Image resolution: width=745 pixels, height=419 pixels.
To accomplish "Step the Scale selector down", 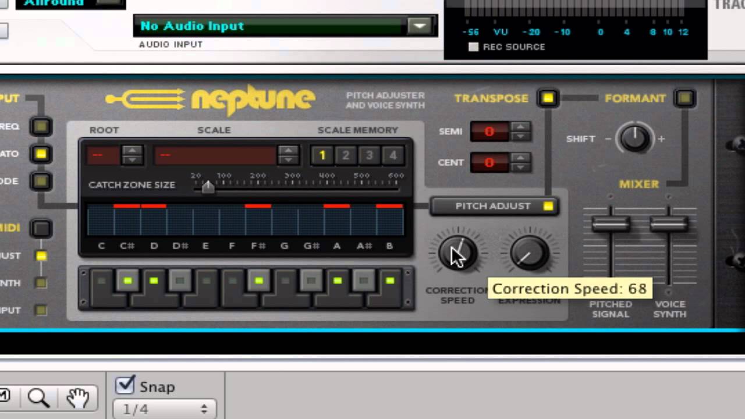I will point(288,159).
